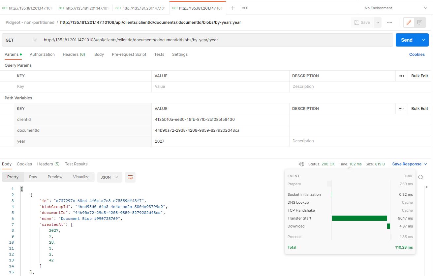Open tab options three-dot menu
The image size is (433, 276).
point(245,8)
